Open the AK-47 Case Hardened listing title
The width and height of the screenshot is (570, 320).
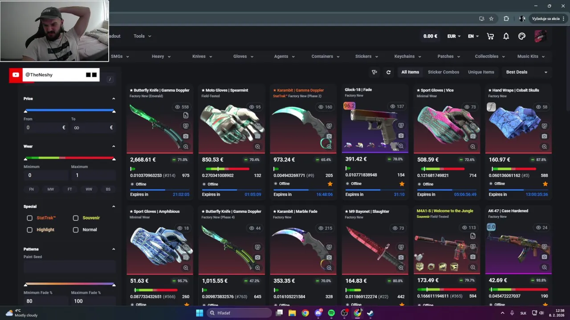pos(508,211)
